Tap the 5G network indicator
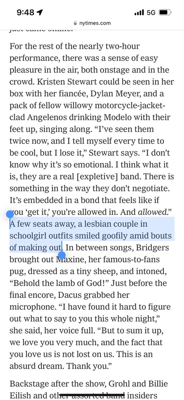The image size is (184, 400). click(151, 13)
